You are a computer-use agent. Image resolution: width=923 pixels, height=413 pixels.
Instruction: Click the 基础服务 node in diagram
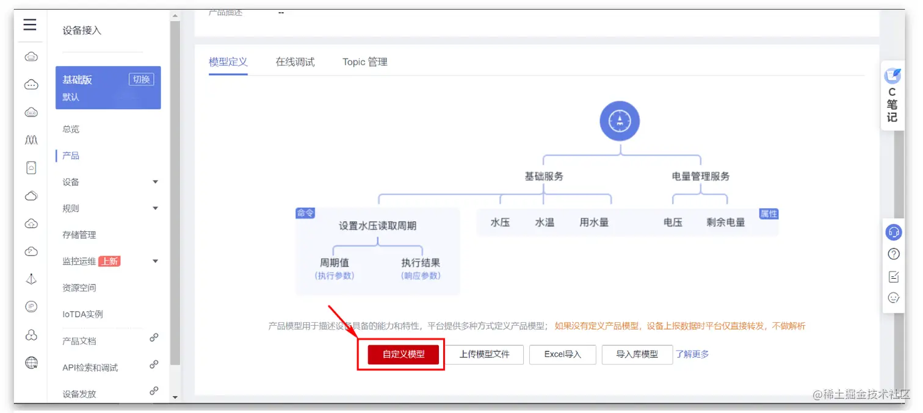[544, 176]
